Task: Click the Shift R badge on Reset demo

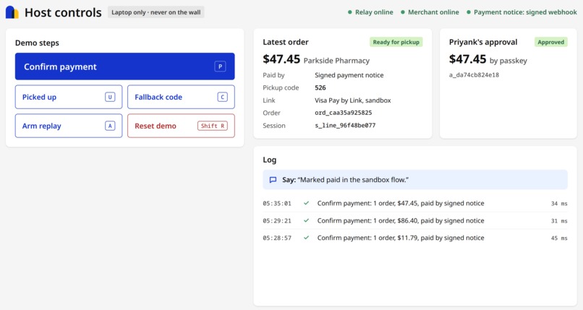Action: tap(213, 126)
